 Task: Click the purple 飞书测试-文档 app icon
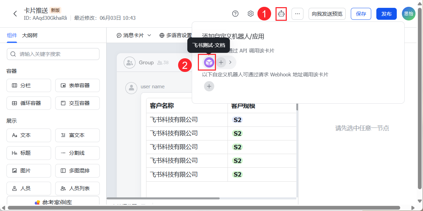[x=209, y=62]
